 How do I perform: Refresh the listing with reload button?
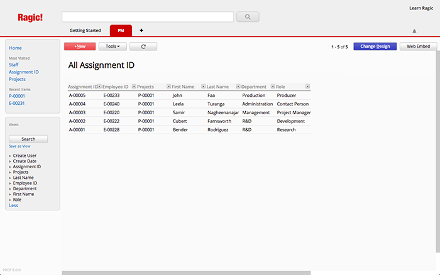point(143,46)
